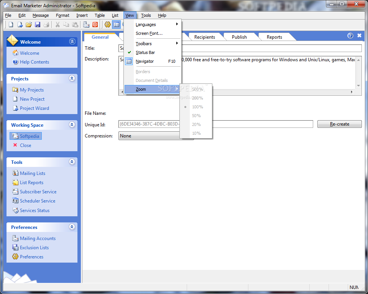Click the Services Status icon
This screenshot has width=368, height=294.
pyautogui.click(x=15, y=210)
